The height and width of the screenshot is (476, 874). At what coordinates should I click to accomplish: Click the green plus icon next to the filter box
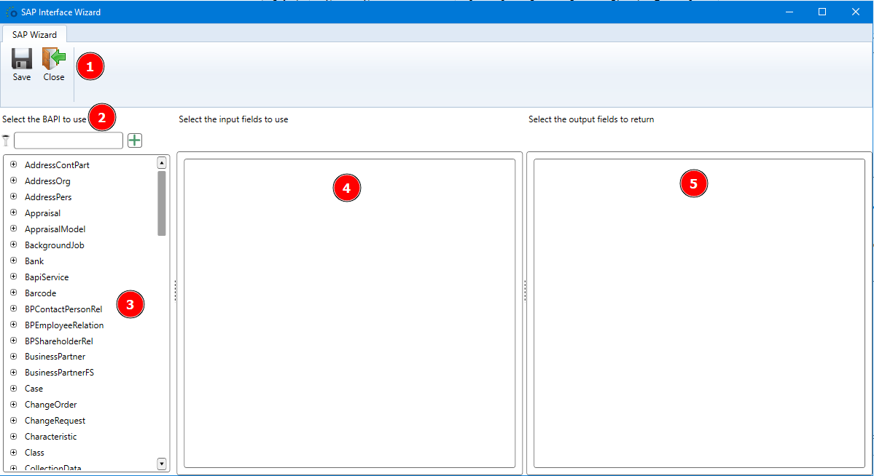point(135,140)
